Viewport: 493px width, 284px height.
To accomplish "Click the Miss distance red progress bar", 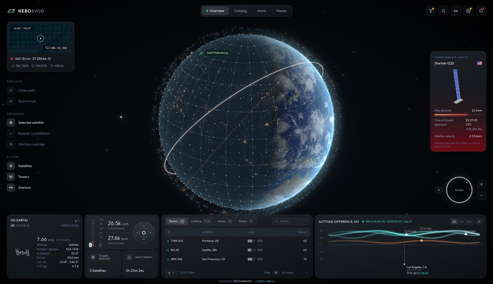I will point(458,115).
